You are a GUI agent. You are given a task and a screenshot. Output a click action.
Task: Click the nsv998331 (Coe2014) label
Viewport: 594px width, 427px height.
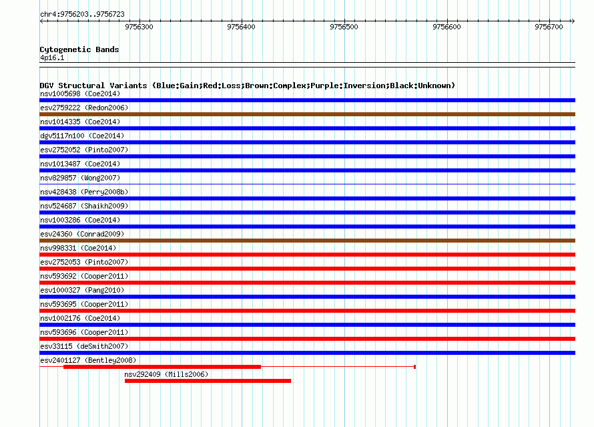78,248
